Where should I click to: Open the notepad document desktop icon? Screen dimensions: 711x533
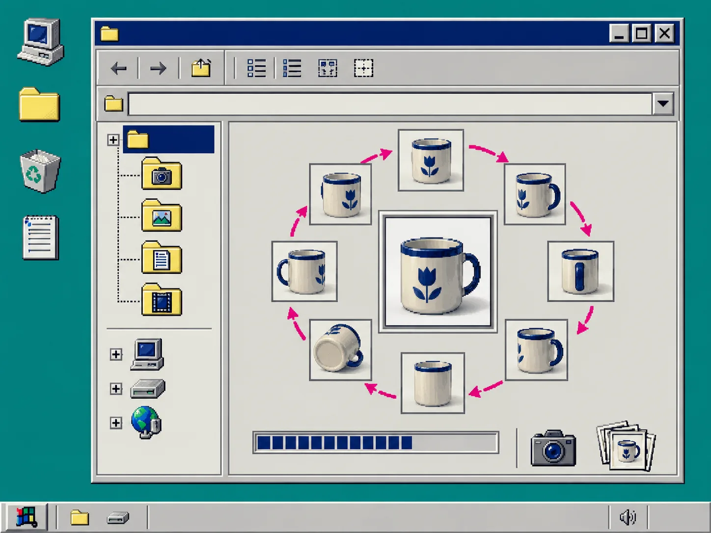pos(41,238)
